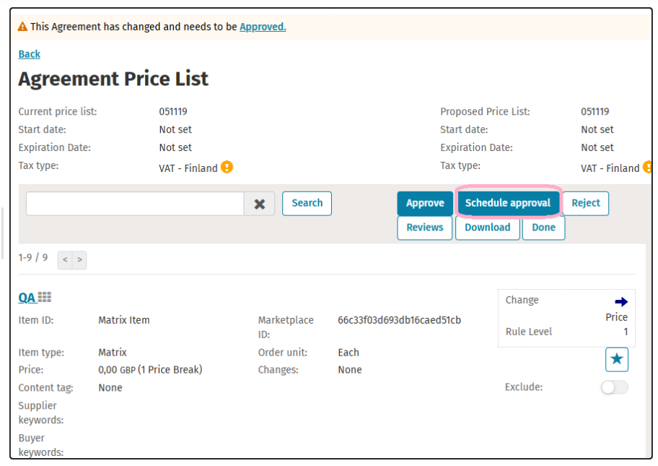This screenshot has height=466, width=658.
Task: Go to next page of results
Action: [x=79, y=260]
